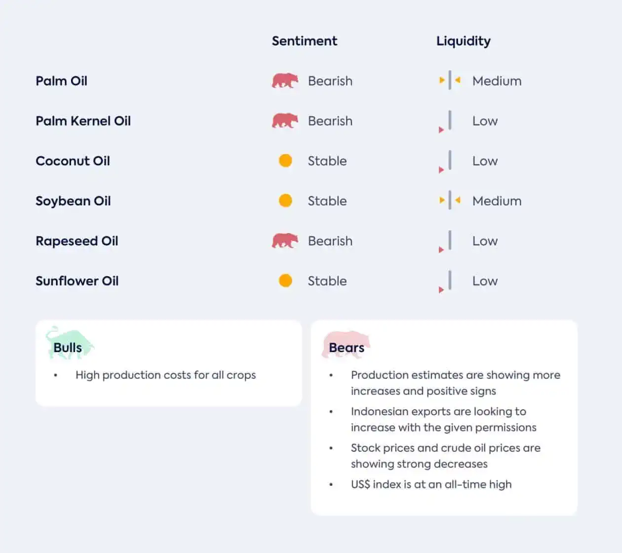This screenshot has height=553, width=622.
Task: Click the Palm Oil row label
Action: click(61, 80)
